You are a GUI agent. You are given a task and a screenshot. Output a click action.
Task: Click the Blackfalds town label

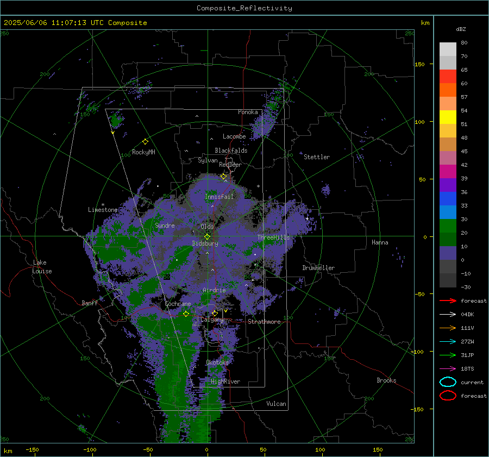pos(231,151)
